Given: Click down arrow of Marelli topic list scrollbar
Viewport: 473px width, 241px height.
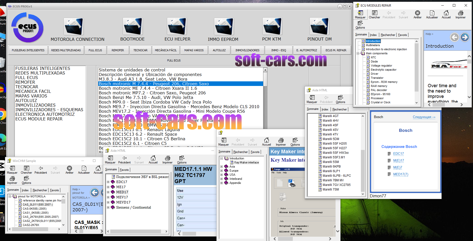Looking at the screenshot, I should pyautogui.click(x=363, y=194).
